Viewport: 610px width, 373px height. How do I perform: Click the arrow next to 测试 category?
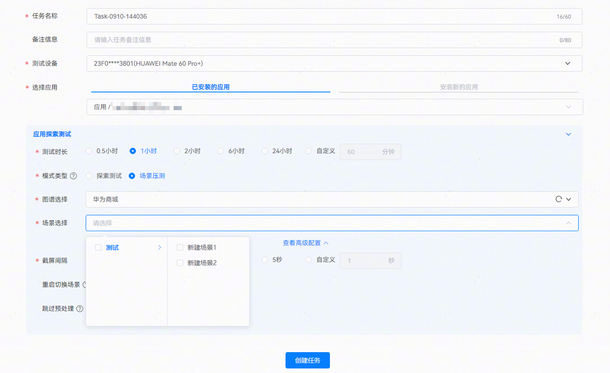tap(159, 247)
